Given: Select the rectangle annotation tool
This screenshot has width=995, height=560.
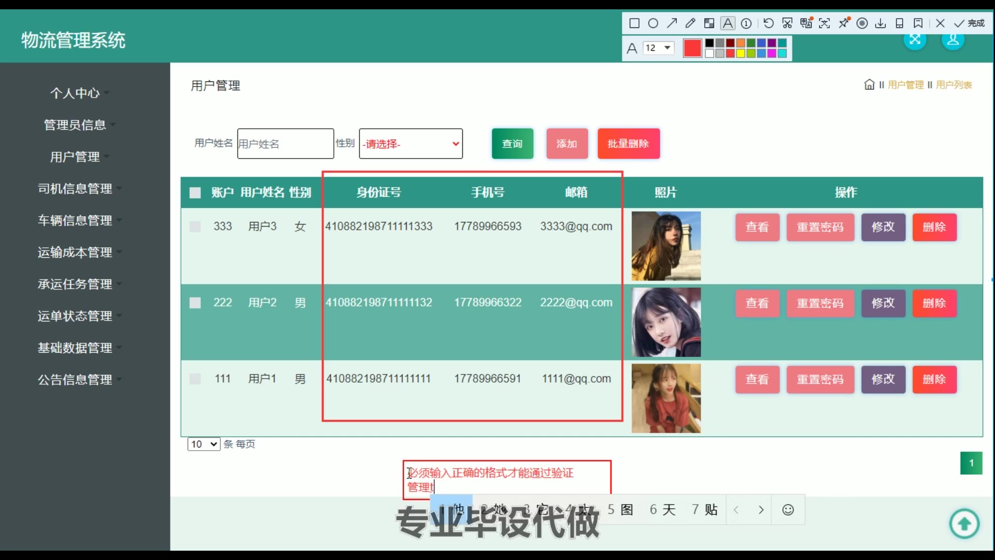Looking at the screenshot, I should coord(634,23).
